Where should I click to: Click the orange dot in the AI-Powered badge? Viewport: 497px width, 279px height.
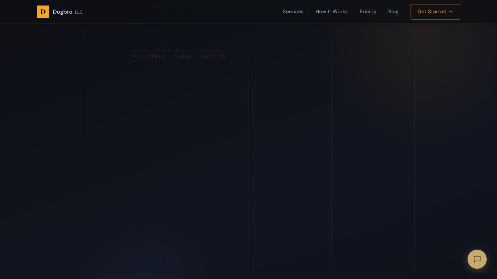coord(134,56)
